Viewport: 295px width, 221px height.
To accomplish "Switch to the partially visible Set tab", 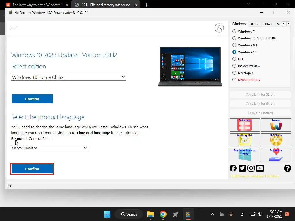I will pyautogui.click(x=279, y=24).
